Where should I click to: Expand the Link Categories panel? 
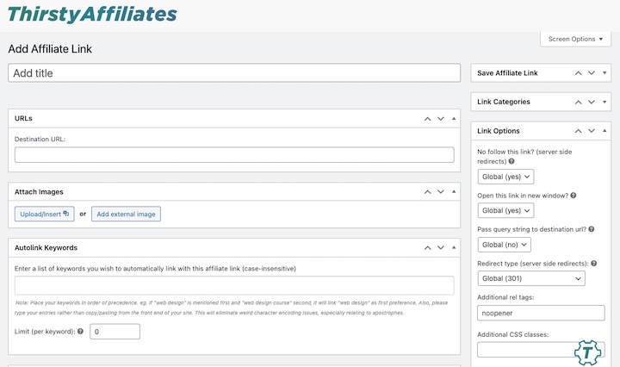(x=604, y=102)
